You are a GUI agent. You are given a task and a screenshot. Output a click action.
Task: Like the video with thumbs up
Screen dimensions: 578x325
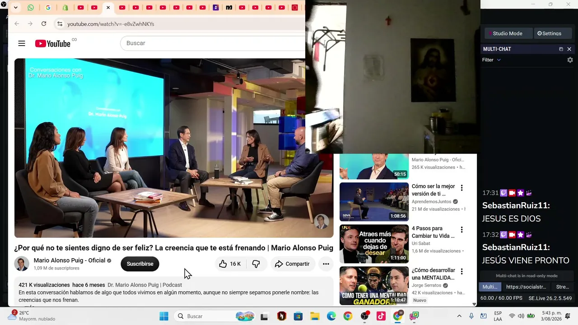click(230, 264)
